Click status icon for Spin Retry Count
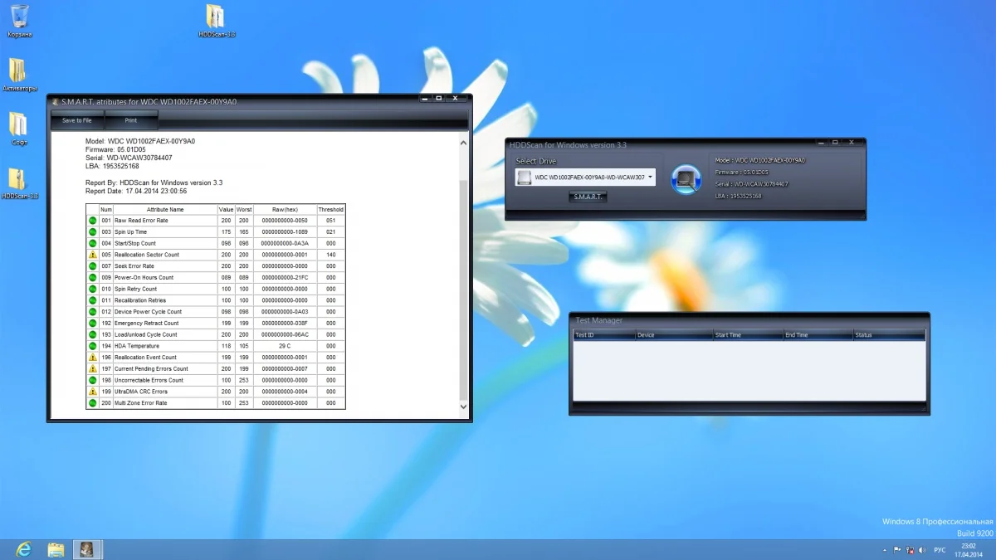Image resolution: width=996 pixels, height=560 pixels. click(93, 289)
